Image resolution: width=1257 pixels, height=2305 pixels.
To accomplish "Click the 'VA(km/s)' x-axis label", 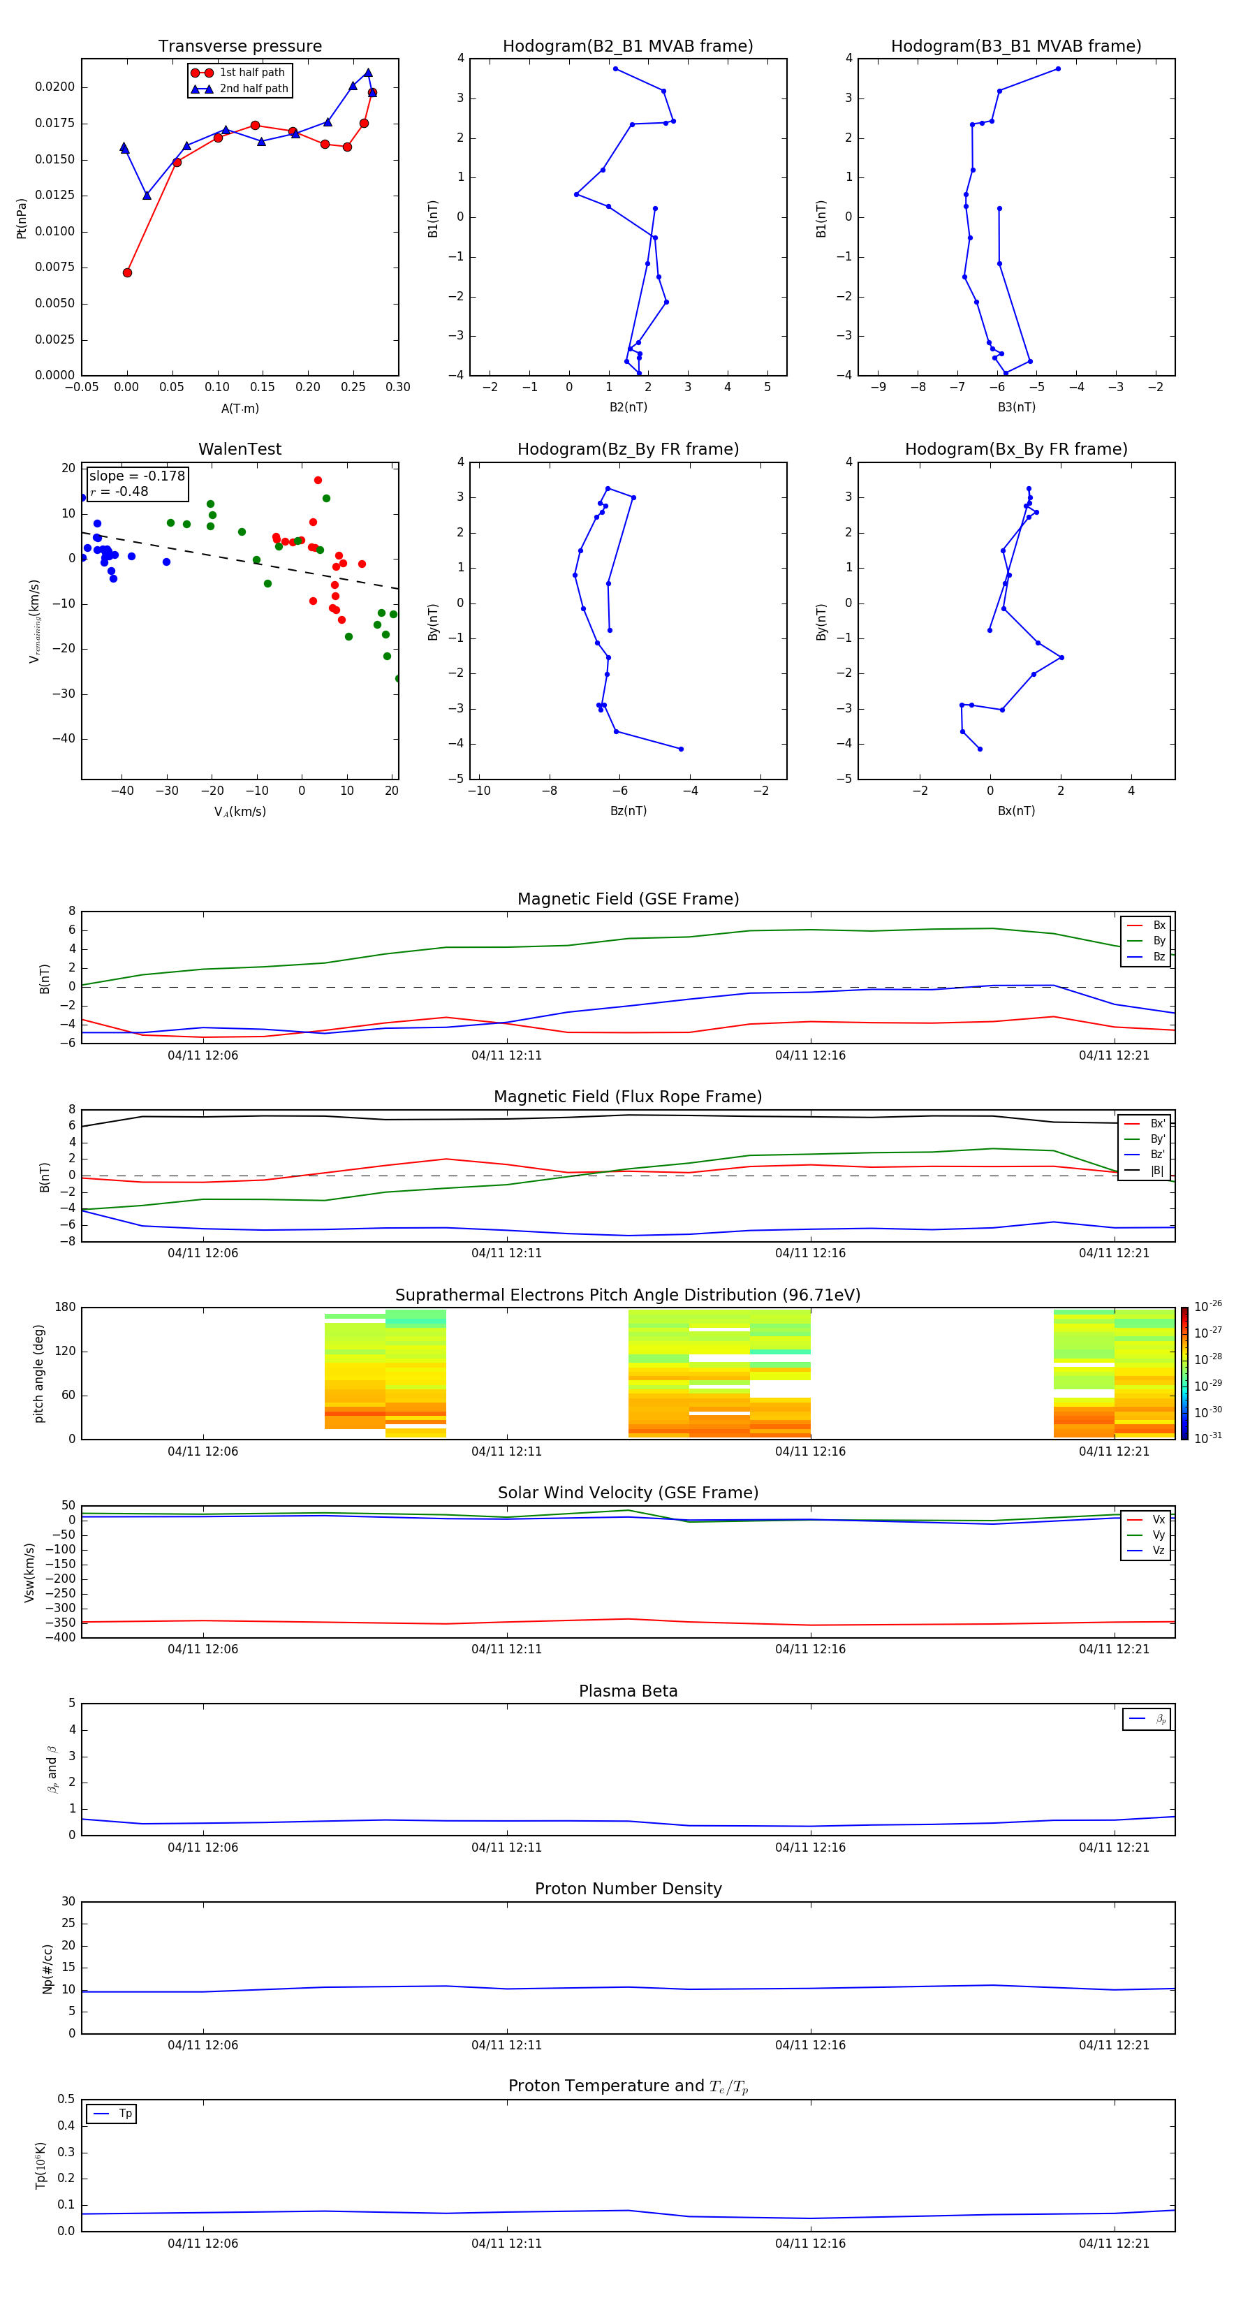I will pyautogui.click(x=240, y=812).
